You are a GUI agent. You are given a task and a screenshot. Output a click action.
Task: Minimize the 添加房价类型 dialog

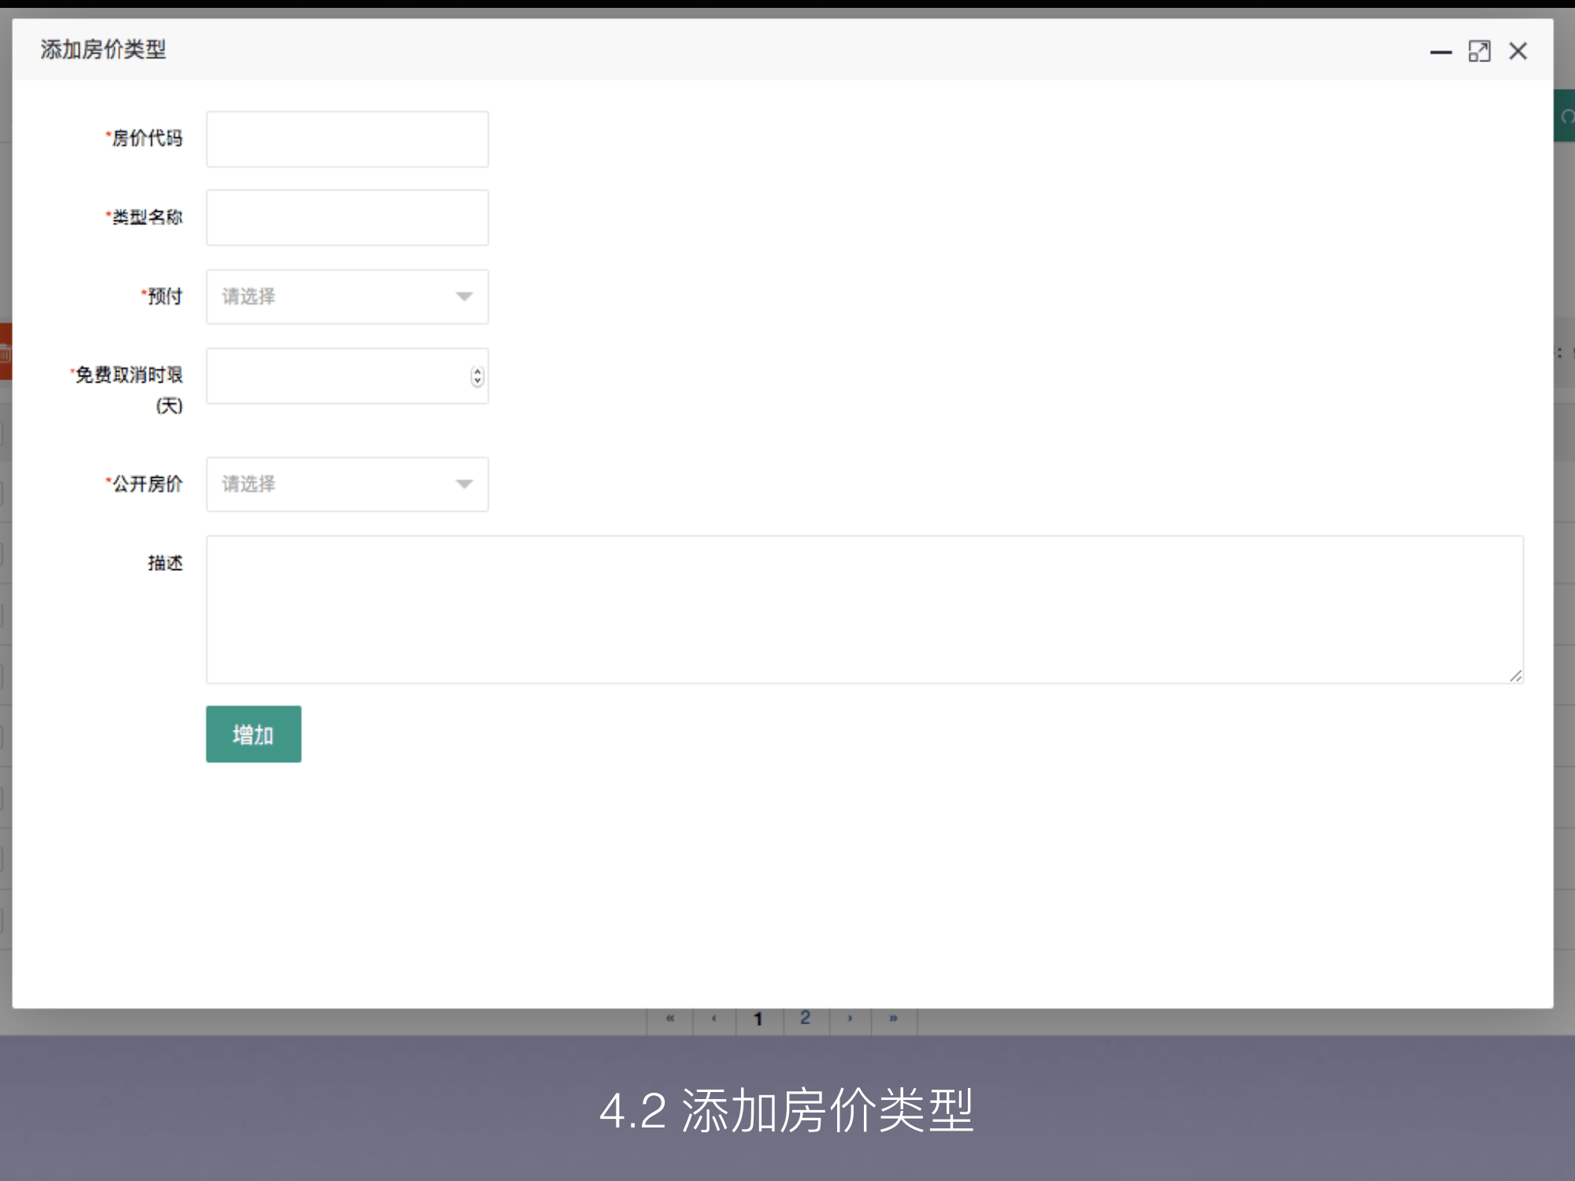[1441, 50]
